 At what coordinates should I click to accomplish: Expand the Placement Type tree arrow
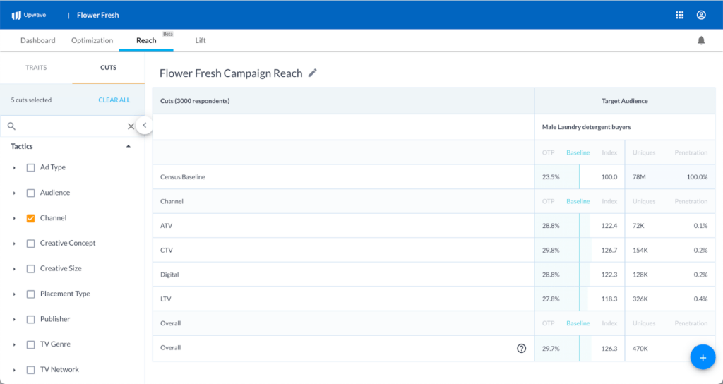click(14, 294)
